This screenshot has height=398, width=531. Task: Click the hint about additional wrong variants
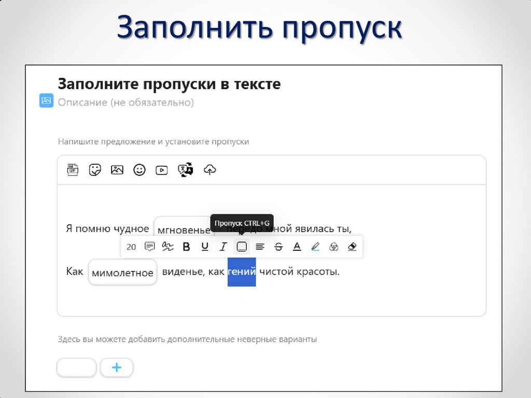(187, 339)
